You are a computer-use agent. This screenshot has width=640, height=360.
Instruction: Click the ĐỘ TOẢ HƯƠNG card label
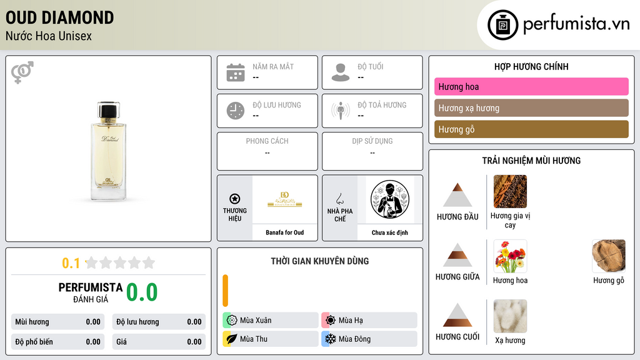point(382,105)
